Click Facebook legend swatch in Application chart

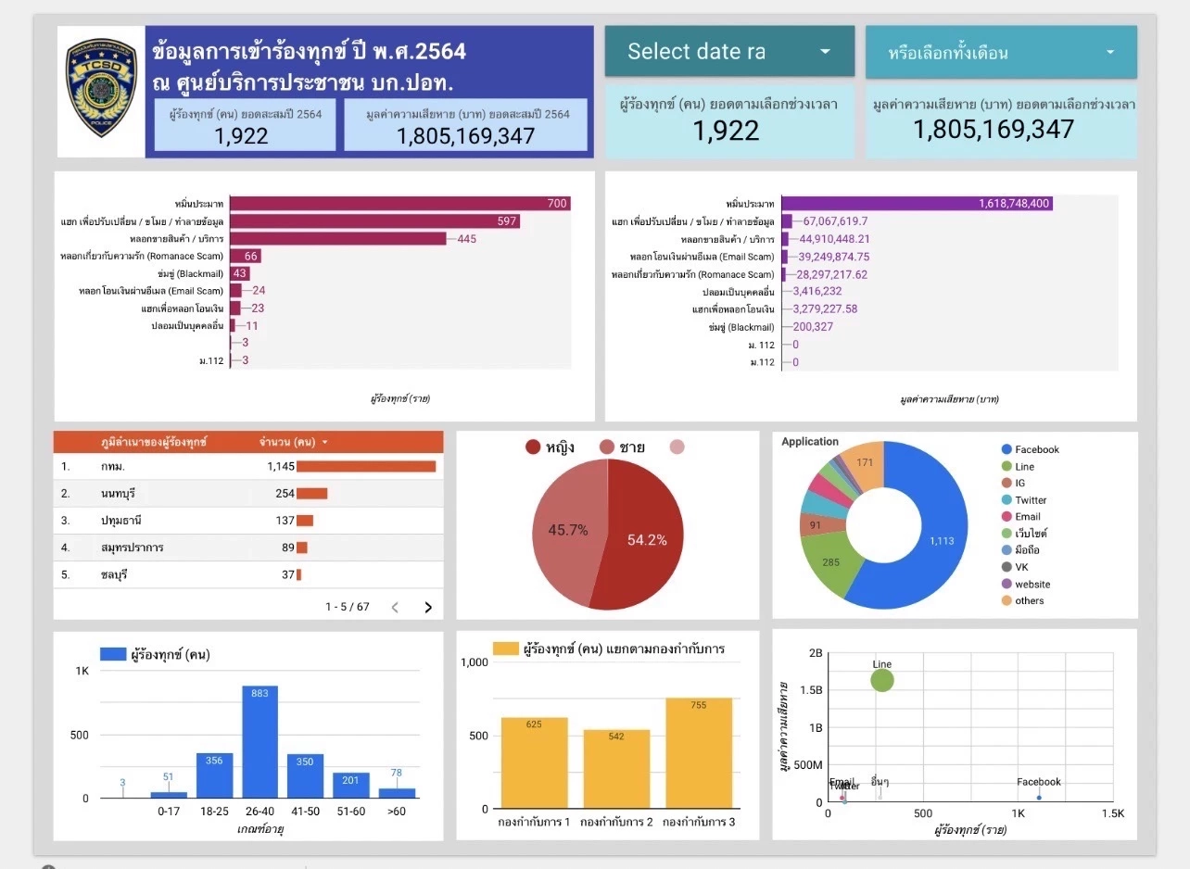pos(1006,450)
